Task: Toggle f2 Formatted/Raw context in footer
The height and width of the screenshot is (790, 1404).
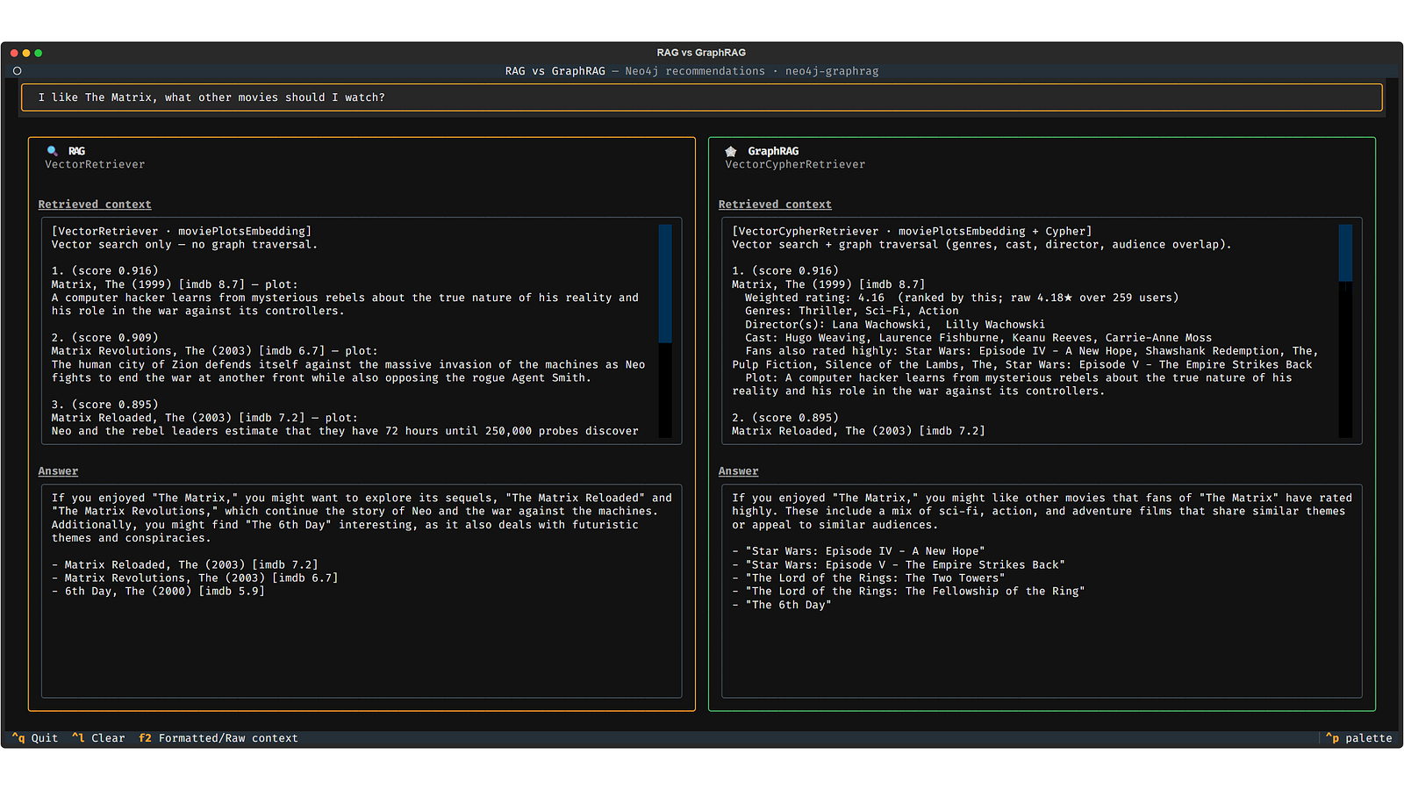Action: tap(218, 738)
